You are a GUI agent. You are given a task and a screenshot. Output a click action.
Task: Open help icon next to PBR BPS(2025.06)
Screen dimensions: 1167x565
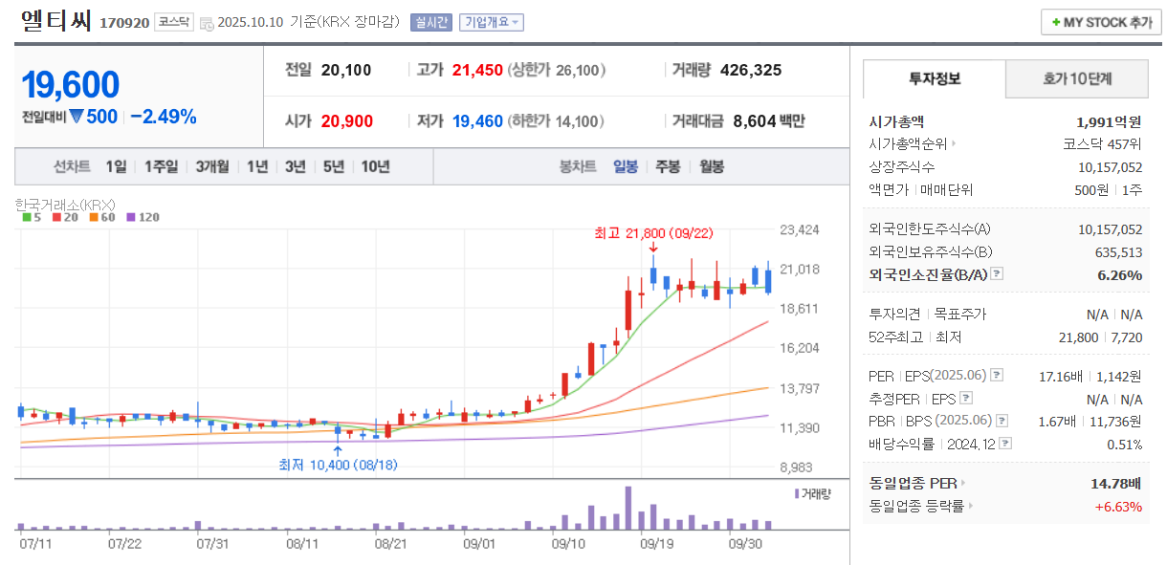click(x=1002, y=421)
